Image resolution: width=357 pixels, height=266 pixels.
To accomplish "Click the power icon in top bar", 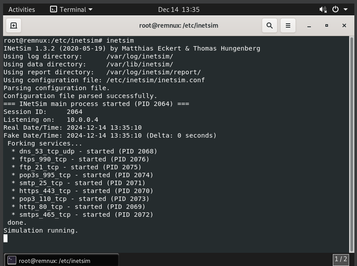I will point(335,9).
